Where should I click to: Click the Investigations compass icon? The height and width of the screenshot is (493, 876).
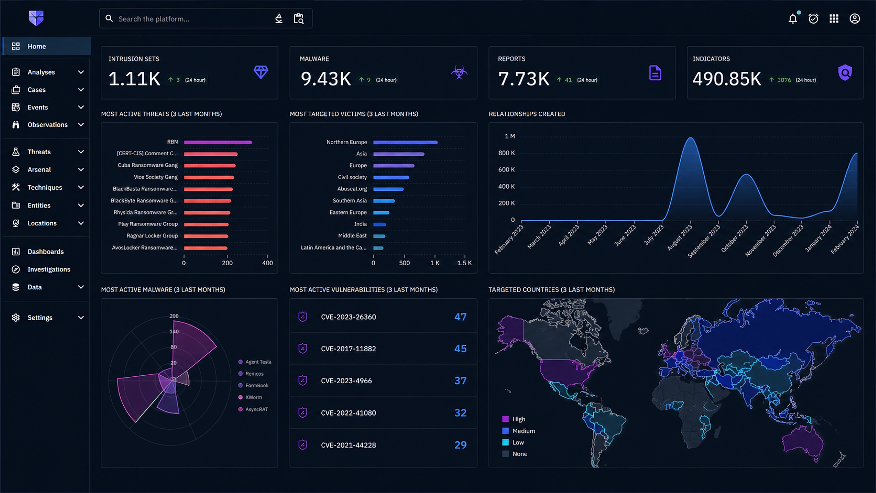pos(16,269)
